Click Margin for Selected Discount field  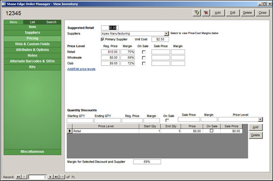[x=147, y=162]
